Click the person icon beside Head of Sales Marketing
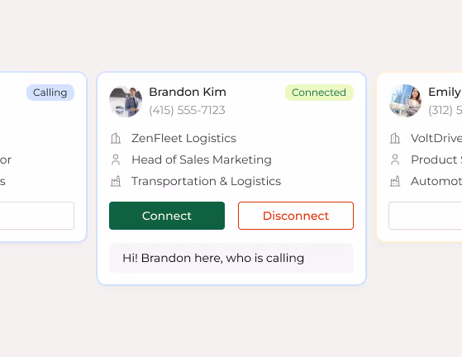The width and height of the screenshot is (462, 357). [116, 159]
